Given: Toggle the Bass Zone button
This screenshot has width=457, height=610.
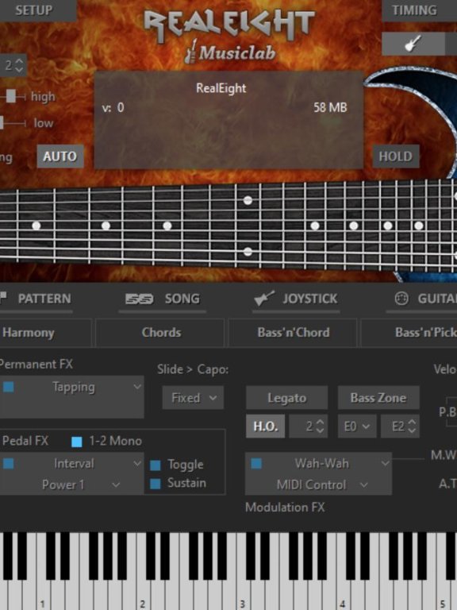Looking at the screenshot, I should [x=378, y=398].
